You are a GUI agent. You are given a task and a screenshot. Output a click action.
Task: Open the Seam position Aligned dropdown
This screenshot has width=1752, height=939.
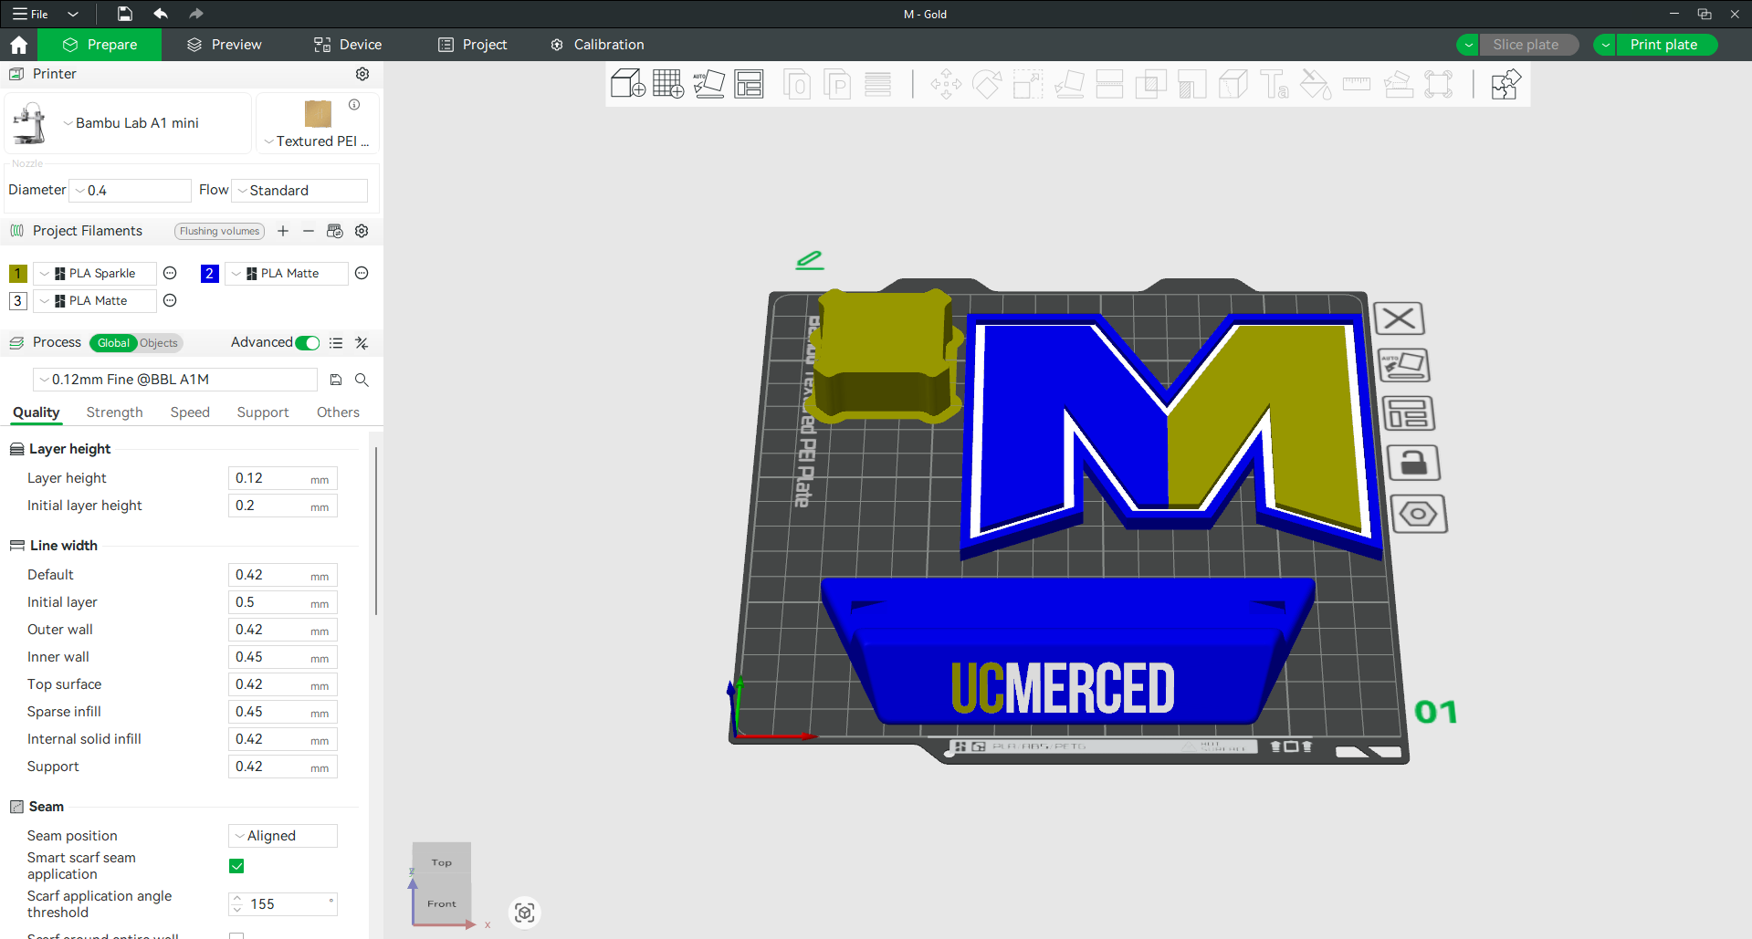pyautogui.click(x=283, y=836)
